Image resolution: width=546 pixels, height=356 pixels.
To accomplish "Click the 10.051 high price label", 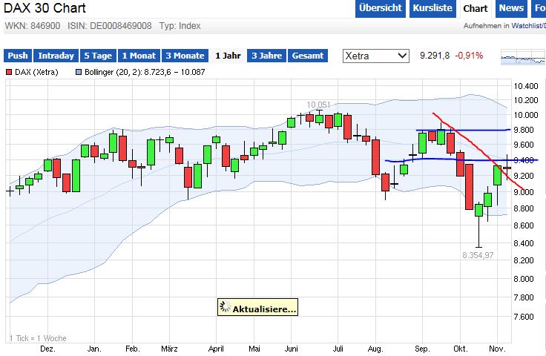I will point(320,105).
